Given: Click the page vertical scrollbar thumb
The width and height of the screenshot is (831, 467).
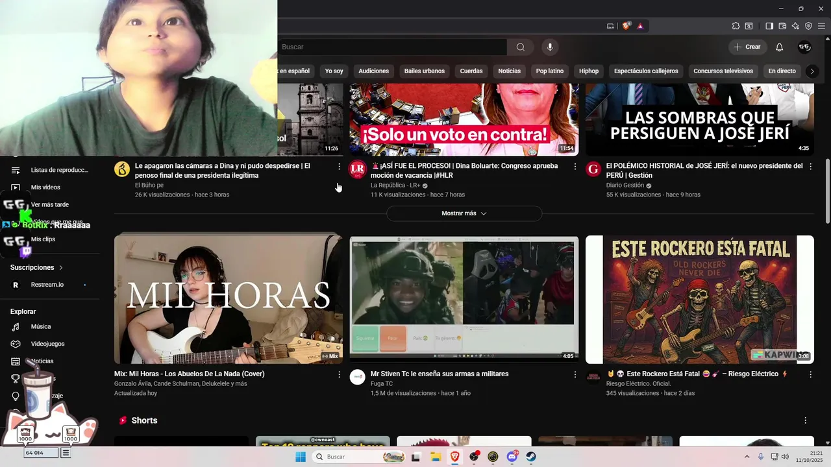Looking at the screenshot, I should click(826, 191).
